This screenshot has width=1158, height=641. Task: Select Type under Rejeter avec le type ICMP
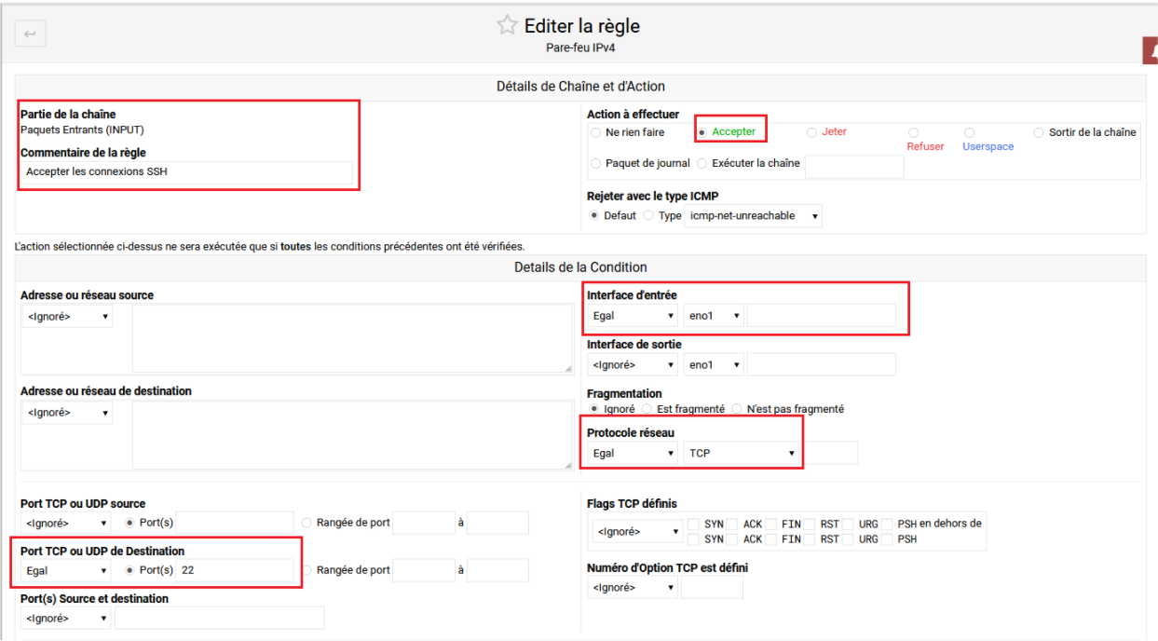[x=647, y=214]
